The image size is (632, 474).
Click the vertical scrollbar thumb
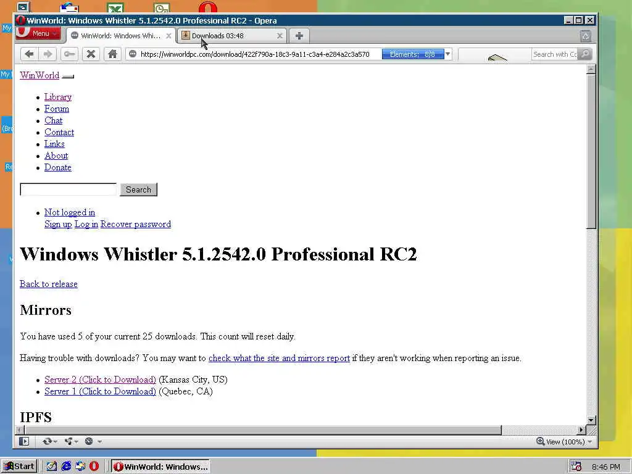tap(591, 151)
